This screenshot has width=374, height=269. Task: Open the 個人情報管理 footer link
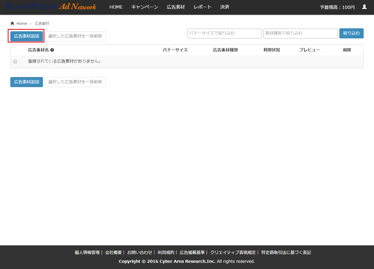[x=87, y=252]
